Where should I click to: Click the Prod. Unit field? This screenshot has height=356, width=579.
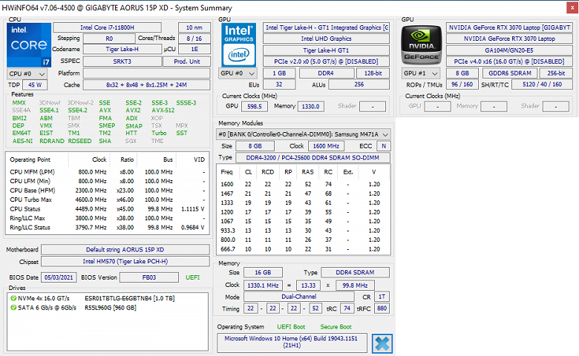(x=187, y=62)
